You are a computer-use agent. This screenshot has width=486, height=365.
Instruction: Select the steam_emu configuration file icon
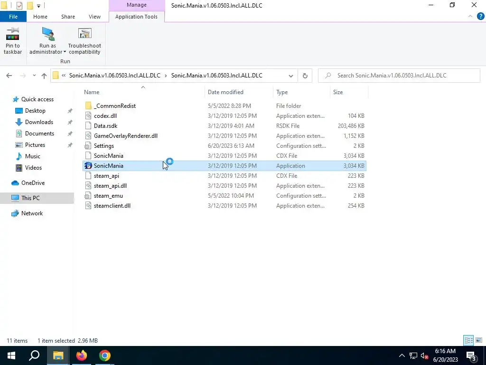(x=88, y=195)
